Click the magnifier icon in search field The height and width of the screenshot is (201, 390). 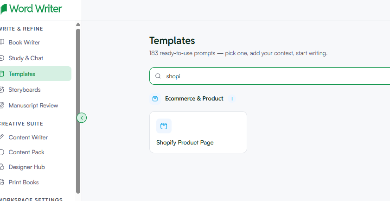pyautogui.click(x=158, y=76)
